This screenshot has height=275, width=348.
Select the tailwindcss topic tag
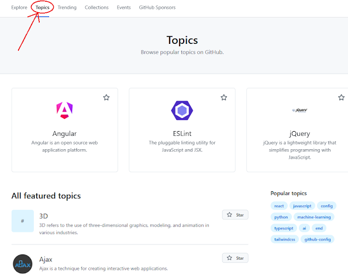coord(284,239)
